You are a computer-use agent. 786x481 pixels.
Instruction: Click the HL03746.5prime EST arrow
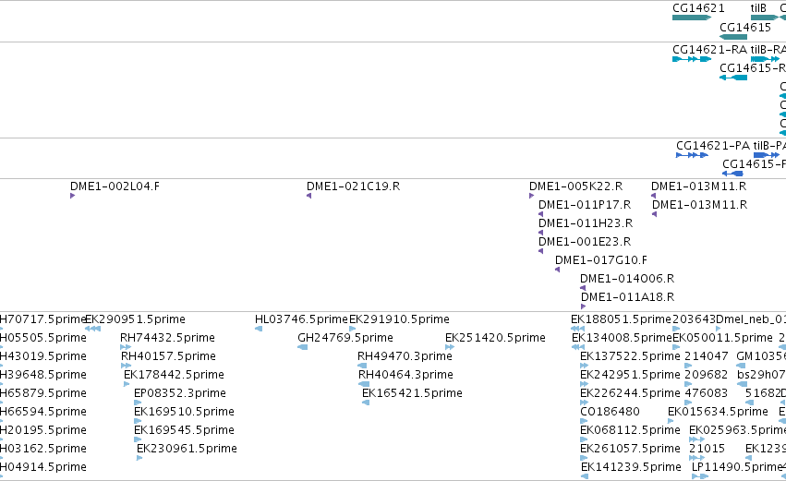coord(259,329)
